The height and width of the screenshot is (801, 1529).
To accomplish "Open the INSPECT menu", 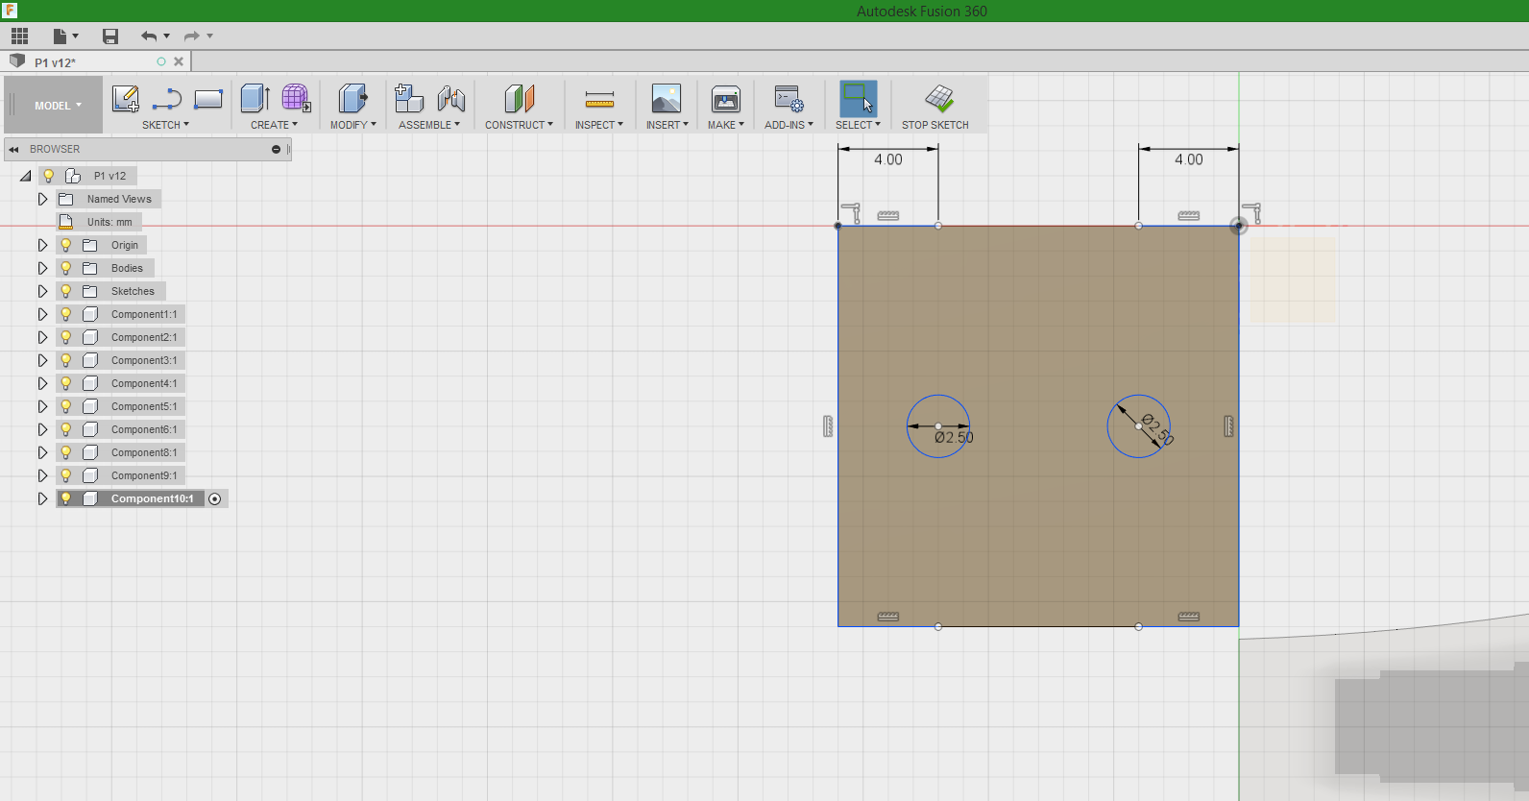I will 599,125.
